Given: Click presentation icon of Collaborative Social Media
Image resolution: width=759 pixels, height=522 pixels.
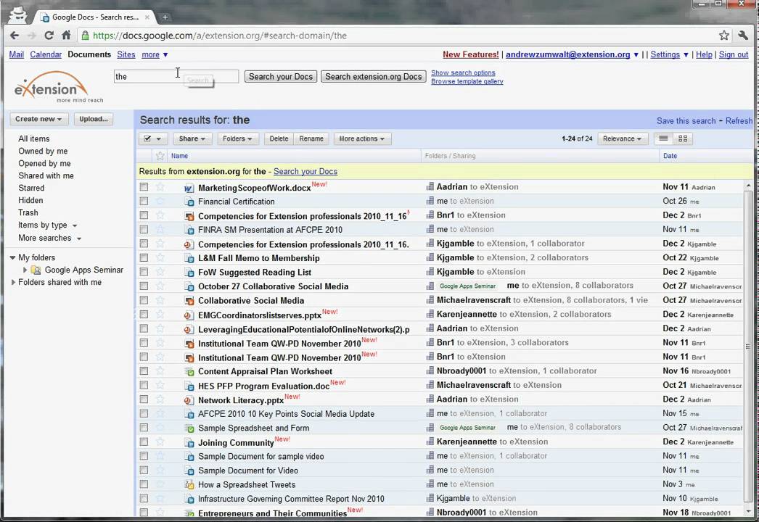Looking at the screenshot, I should pyautogui.click(x=189, y=300).
